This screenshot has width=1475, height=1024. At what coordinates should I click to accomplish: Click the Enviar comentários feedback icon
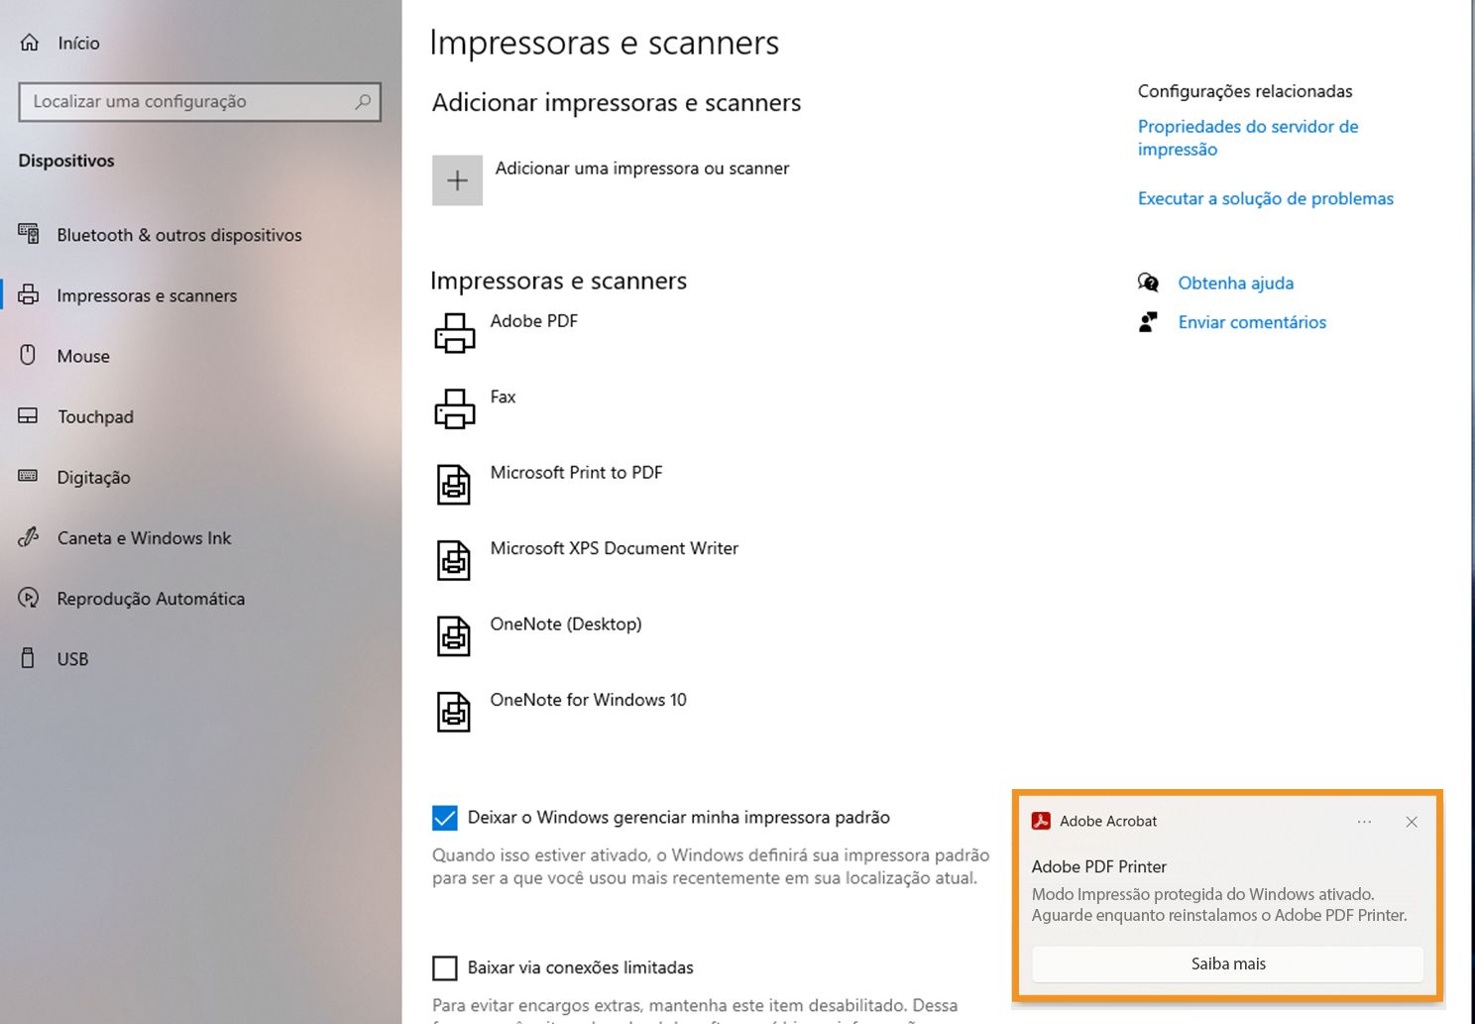click(1148, 321)
